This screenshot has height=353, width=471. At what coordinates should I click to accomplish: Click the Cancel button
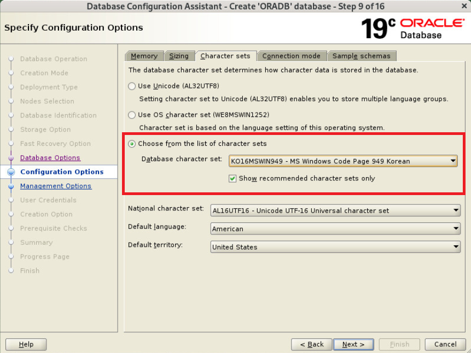(x=445, y=344)
